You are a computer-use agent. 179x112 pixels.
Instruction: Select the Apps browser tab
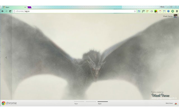14,7
